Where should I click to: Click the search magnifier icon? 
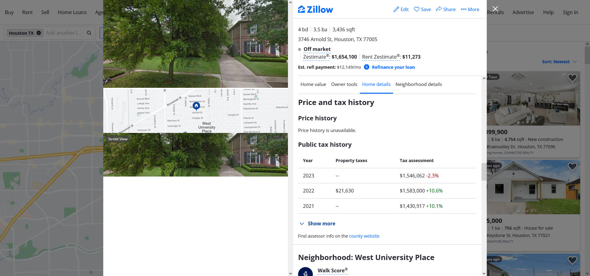[89, 33]
